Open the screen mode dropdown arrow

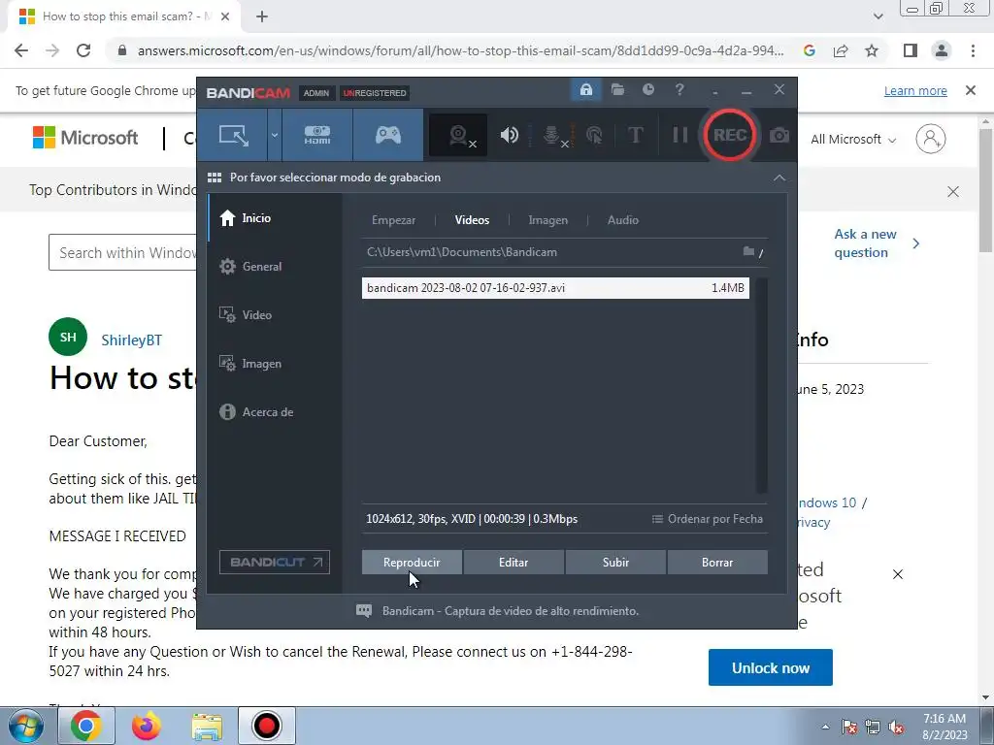tap(275, 135)
